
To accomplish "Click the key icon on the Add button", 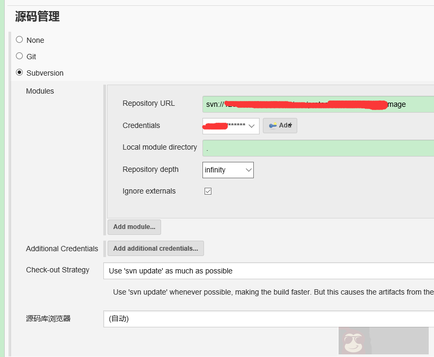I will (x=273, y=125).
